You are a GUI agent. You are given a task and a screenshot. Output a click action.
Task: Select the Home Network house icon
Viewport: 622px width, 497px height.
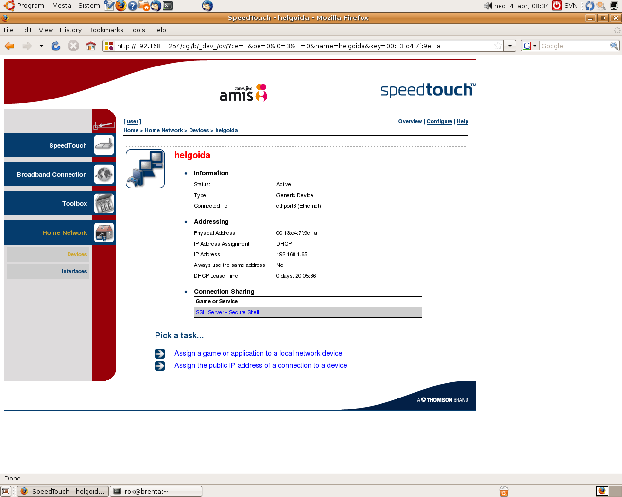(x=104, y=232)
